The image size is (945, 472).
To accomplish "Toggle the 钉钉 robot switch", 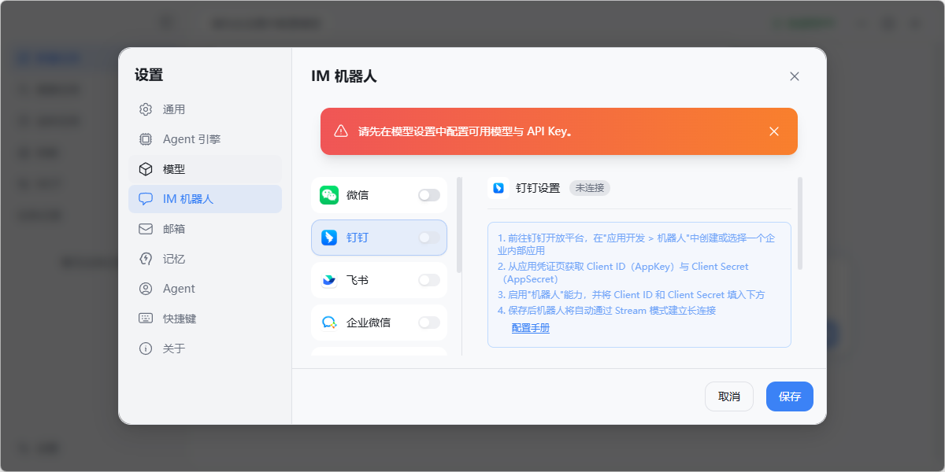I will pos(429,238).
